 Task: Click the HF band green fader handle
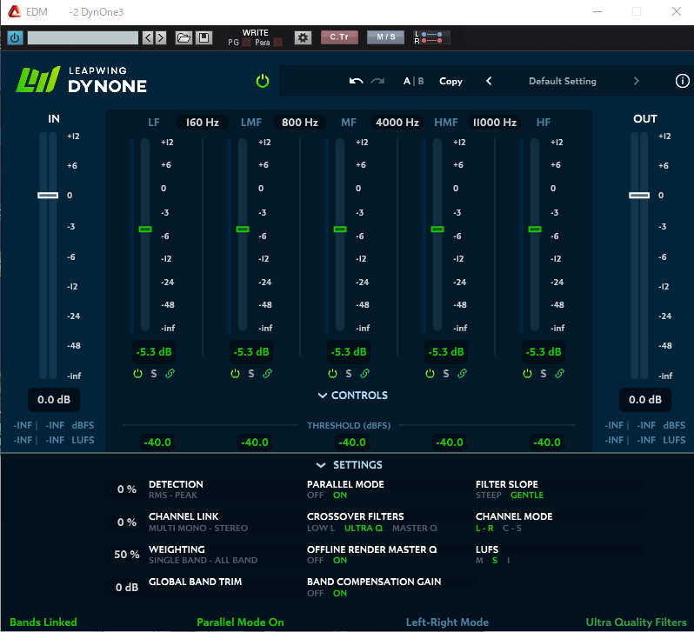pos(535,230)
